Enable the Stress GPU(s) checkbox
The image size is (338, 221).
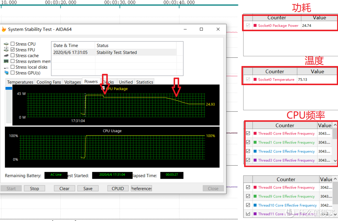coord(13,73)
